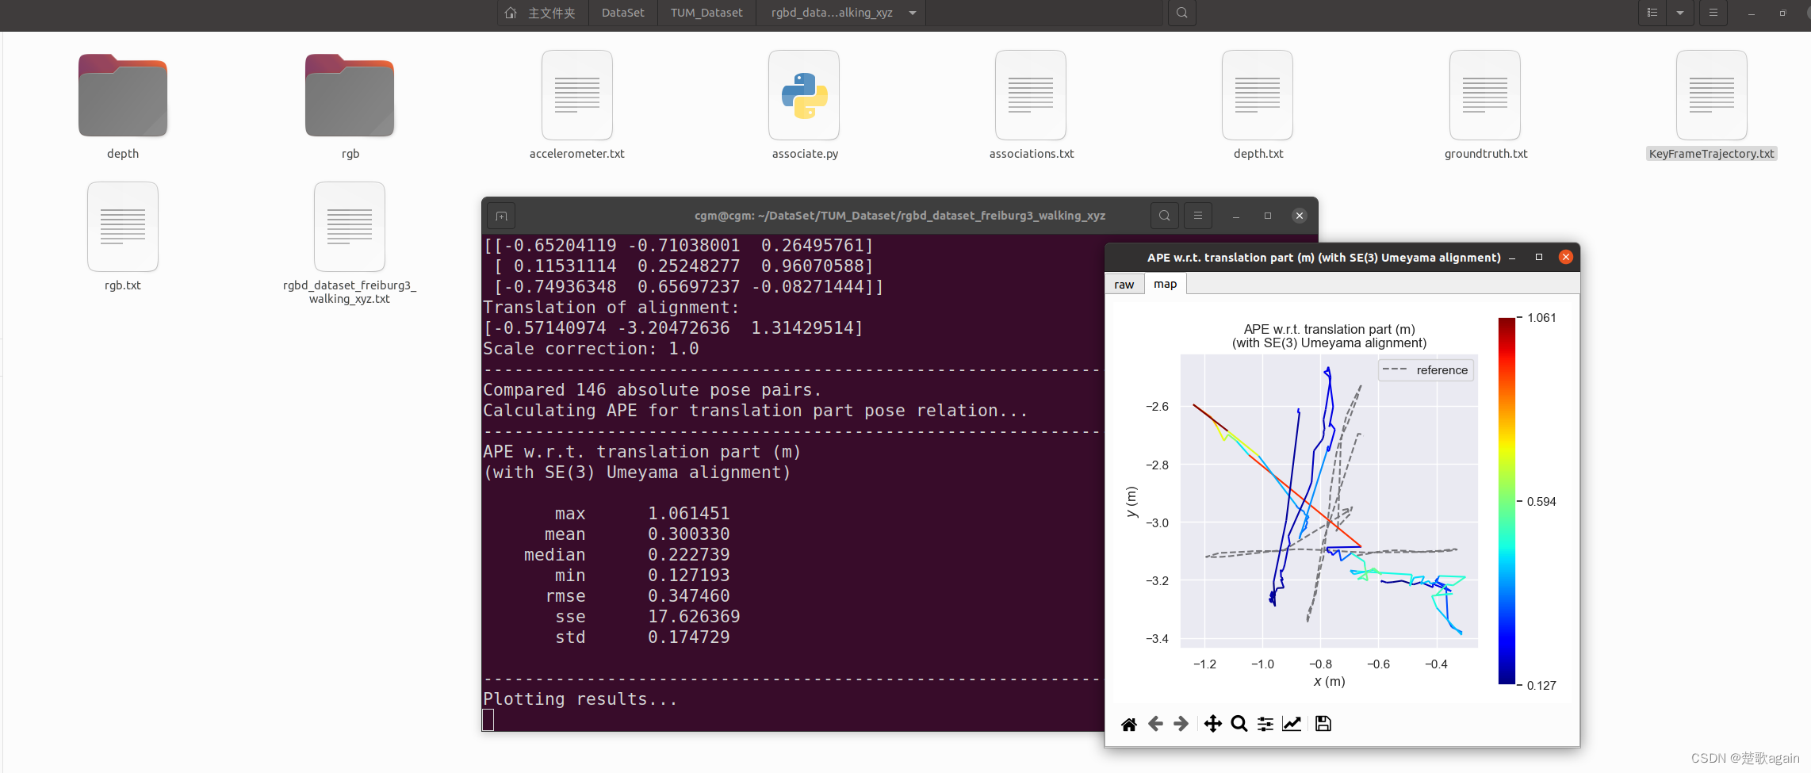
Task: Expand the file manager view options dropdown
Action: click(x=1680, y=13)
